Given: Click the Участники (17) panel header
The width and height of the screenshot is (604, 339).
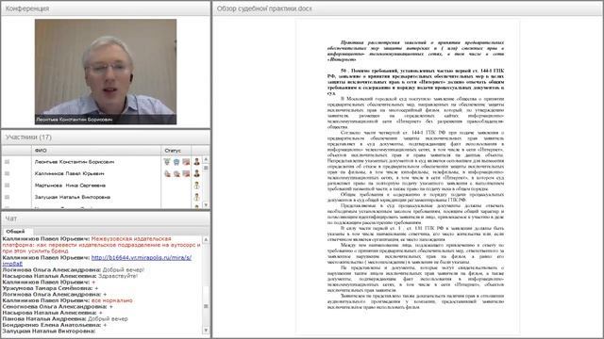Looking at the screenshot, I should pos(106,137).
